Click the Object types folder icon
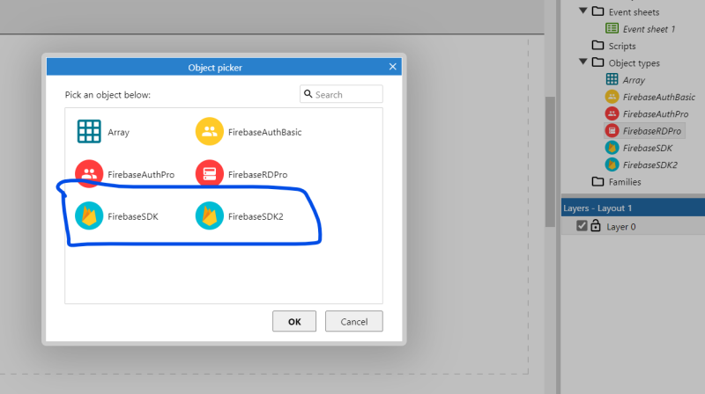 click(598, 62)
